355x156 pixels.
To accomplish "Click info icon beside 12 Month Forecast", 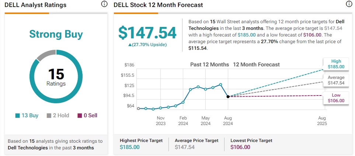I will click(x=349, y=4).
